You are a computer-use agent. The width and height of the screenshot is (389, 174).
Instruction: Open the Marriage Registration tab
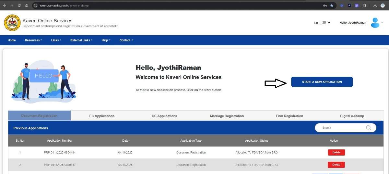tap(227, 116)
